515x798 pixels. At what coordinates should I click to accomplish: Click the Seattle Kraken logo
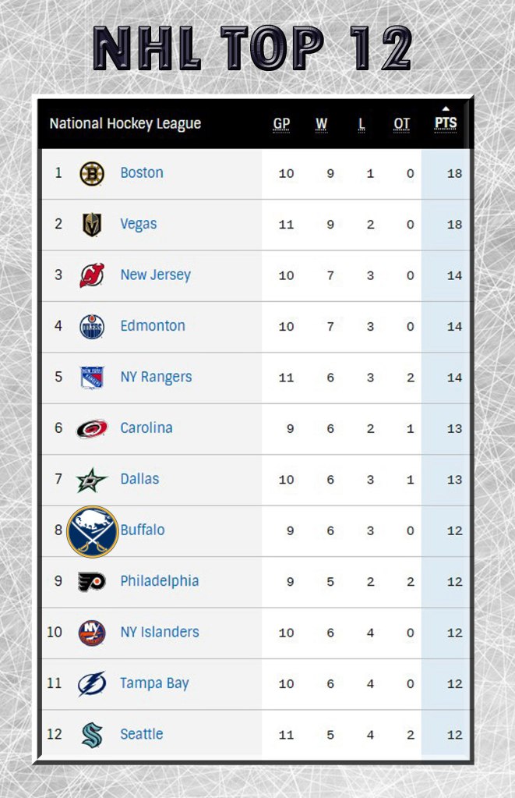(92, 734)
